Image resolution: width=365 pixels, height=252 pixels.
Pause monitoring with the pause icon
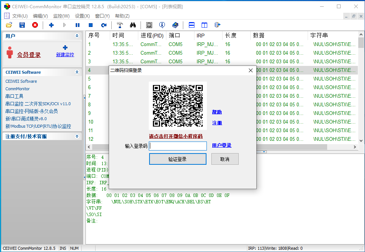tap(78, 25)
